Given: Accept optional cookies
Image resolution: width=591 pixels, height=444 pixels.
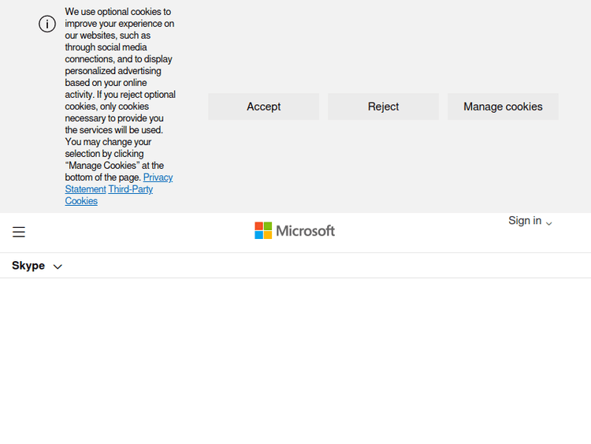Looking at the screenshot, I should pos(263,106).
